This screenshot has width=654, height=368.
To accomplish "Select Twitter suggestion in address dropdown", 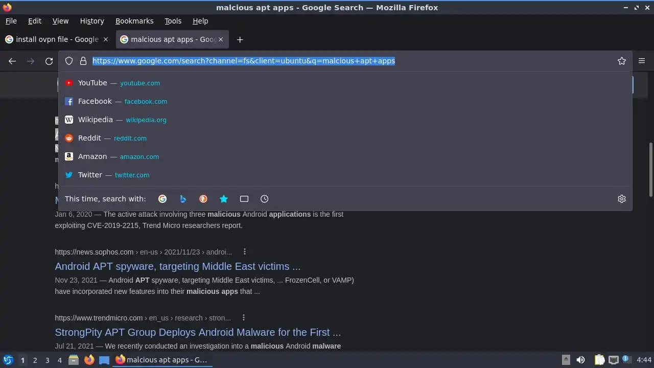I will point(345,175).
